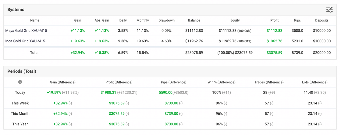This screenshot has height=135, width=340.
Task: Click the Periods (Total) panel title
Action: [x=22, y=71]
